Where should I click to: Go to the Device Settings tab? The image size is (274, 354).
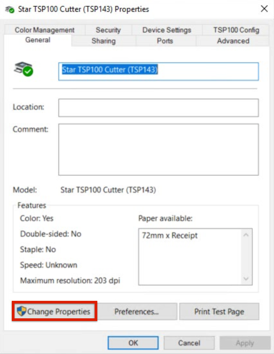click(167, 30)
